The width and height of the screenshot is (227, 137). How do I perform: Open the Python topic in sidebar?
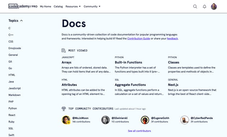click(x=13, y=109)
